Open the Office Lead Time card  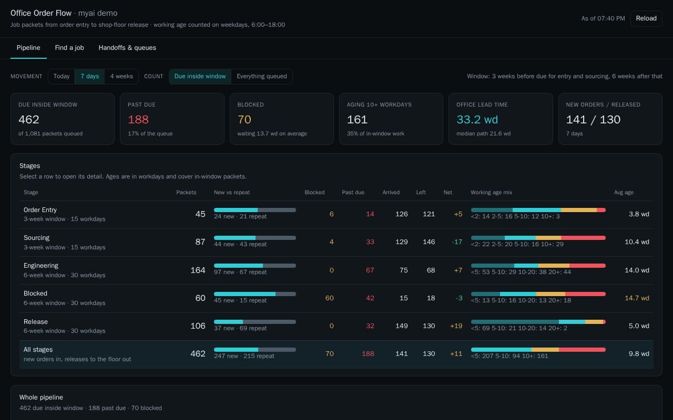tap(501, 119)
